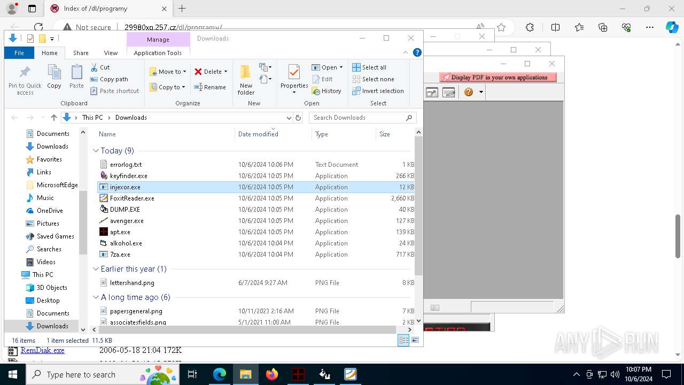Switch to Share ribbon tab
The image size is (684, 385).
(81, 53)
